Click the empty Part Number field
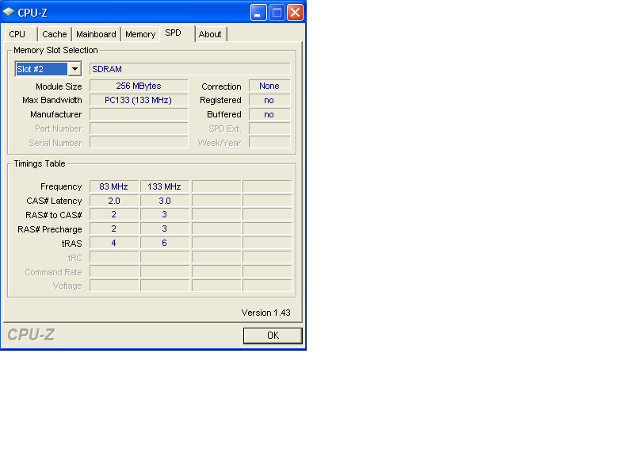 pyautogui.click(x=139, y=129)
